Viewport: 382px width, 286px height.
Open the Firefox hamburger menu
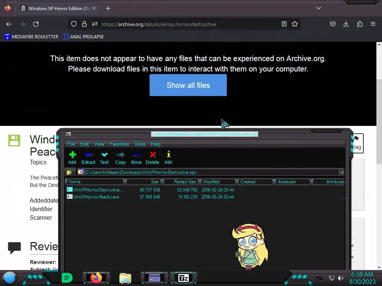[x=373, y=24]
